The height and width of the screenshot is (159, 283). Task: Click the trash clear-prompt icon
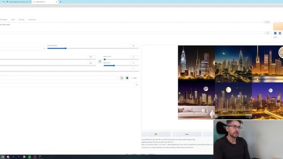[x=280, y=33]
